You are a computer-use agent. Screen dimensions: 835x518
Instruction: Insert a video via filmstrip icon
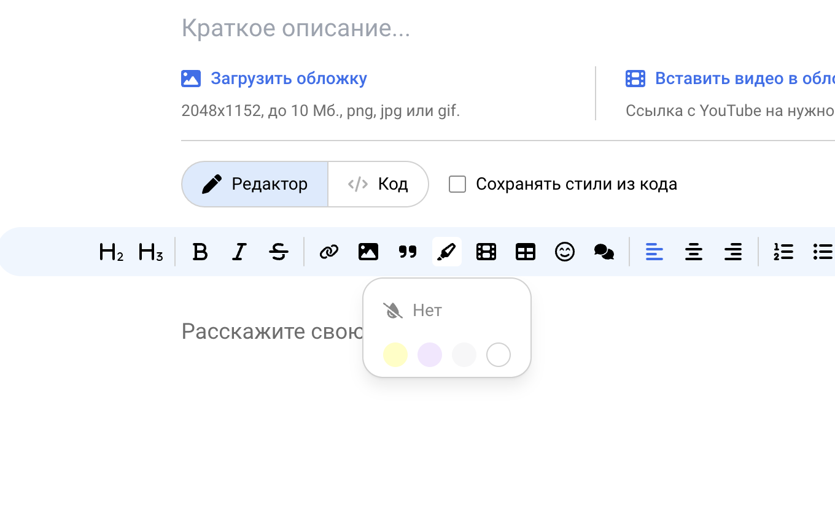pyautogui.click(x=486, y=252)
